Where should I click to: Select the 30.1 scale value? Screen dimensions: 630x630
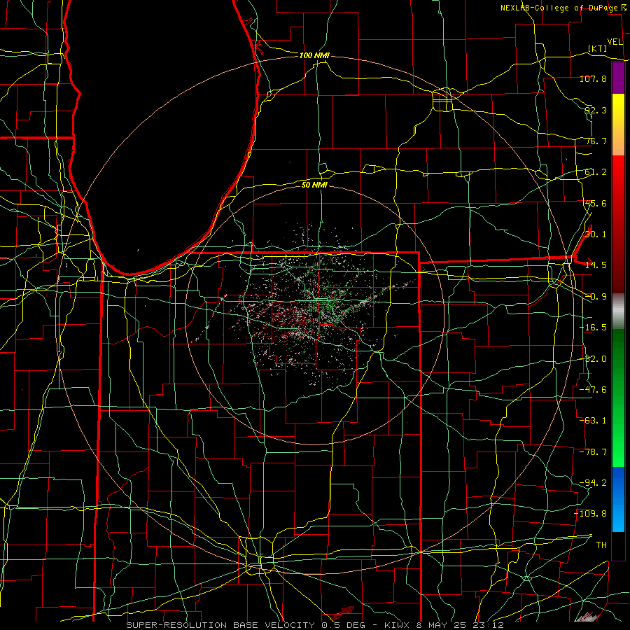(596, 234)
